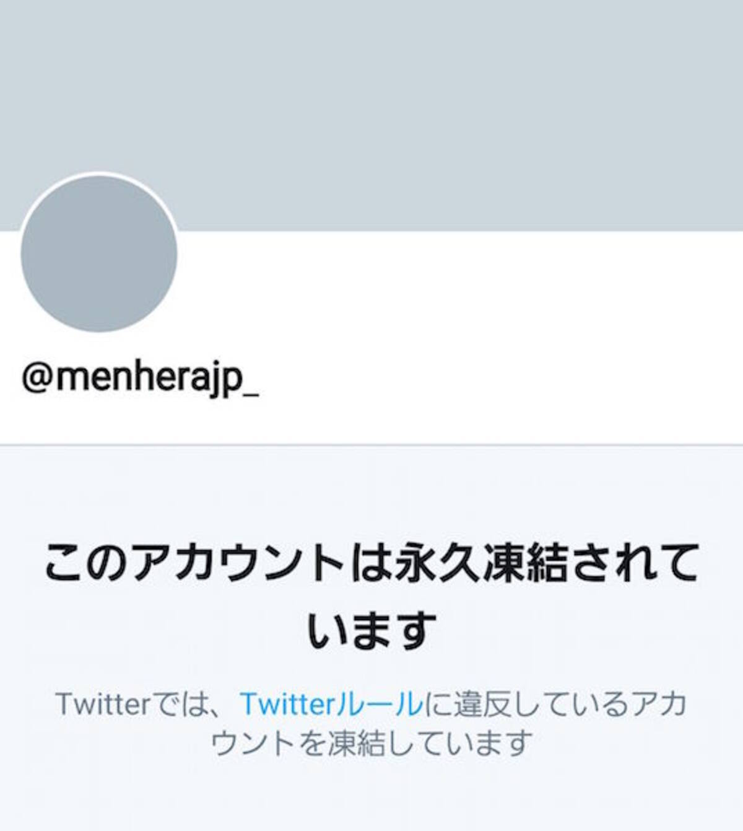
Task: Click the @menherajp_ account handle
Action: 140,378
